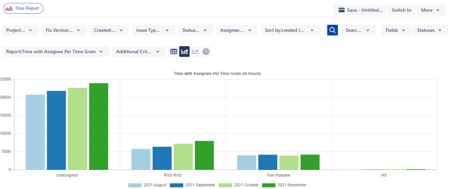Click the RVS Time Report logo
The width and height of the screenshot is (450, 189).
[x=23, y=8]
